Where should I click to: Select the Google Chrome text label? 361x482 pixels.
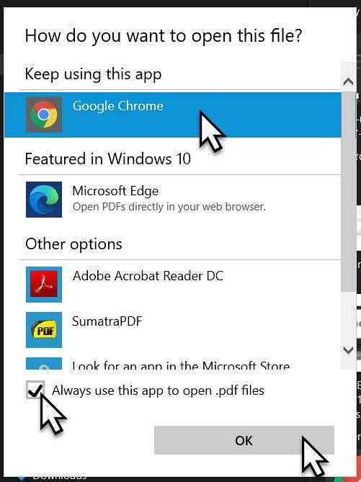click(118, 106)
